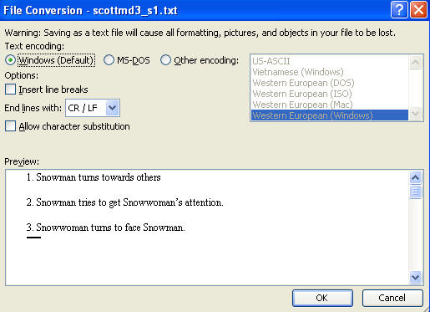This screenshot has height=312, width=430.
Task: Click encoding list scroll down arrow
Action: click(x=415, y=113)
